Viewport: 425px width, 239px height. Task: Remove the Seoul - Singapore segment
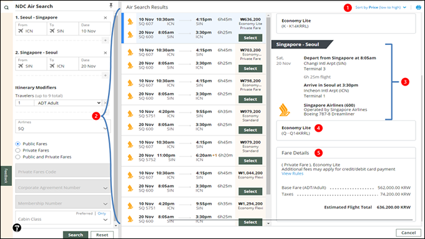click(106, 17)
